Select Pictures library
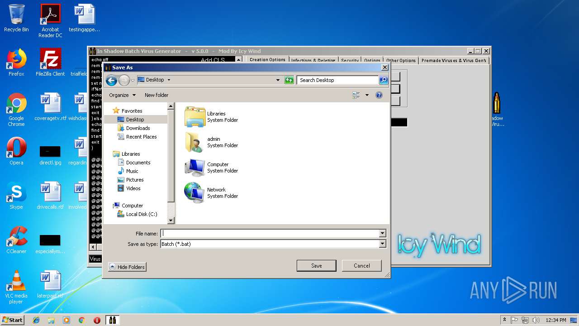Image resolution: width=579 pixels, height=326 pixels. 135,180
